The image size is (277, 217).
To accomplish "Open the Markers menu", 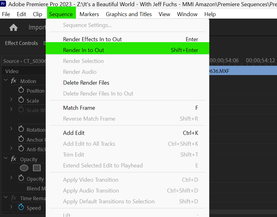I will click(89, 14).
